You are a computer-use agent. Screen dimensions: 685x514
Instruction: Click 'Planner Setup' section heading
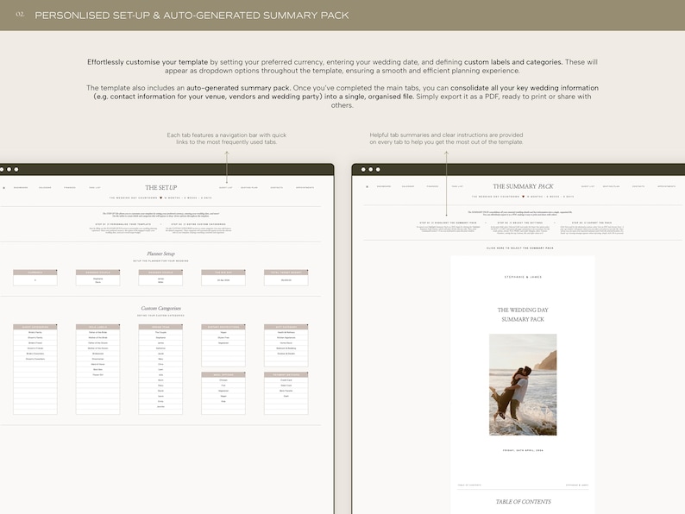click(x=160, y=254)
